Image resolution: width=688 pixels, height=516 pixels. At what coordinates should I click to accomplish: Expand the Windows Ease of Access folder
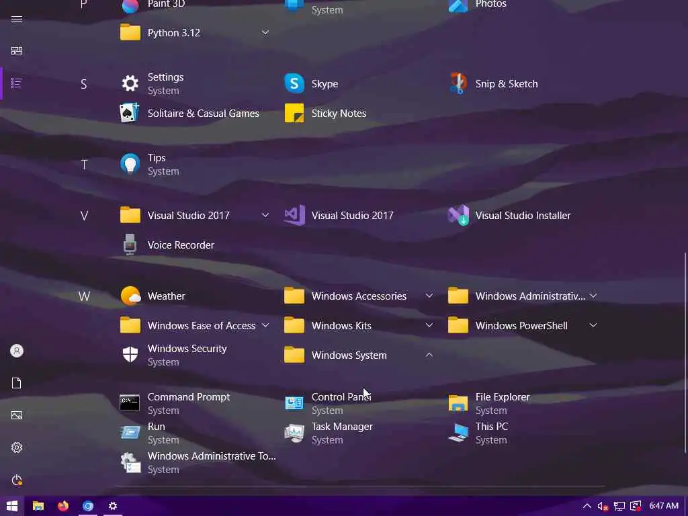[x=196, y=326]
